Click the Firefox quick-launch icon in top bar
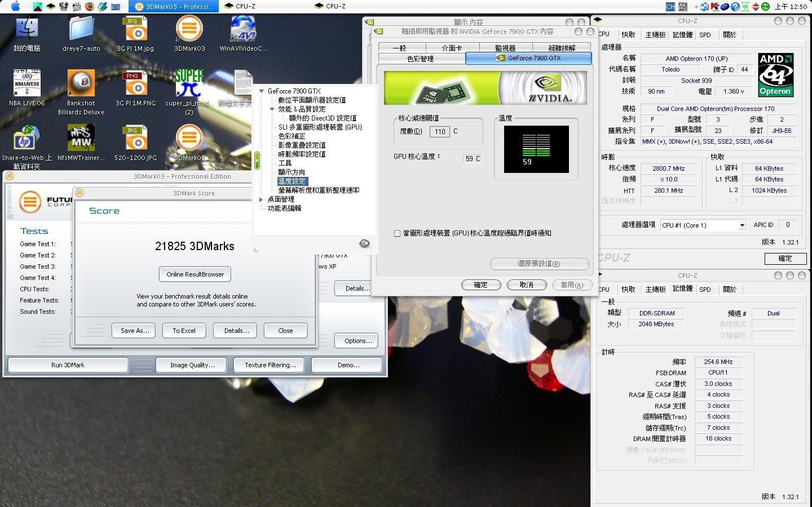The width and height of the screenshot is (812, 507). [90, 7]
